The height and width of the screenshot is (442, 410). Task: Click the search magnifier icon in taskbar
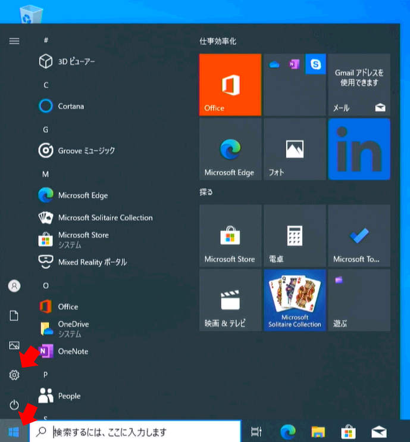point(42,431)
